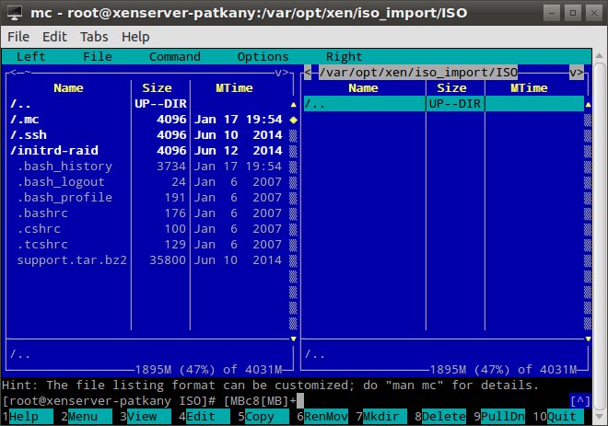Click left panel history forward arrow
608x426 pixels.
click(286, 73)
